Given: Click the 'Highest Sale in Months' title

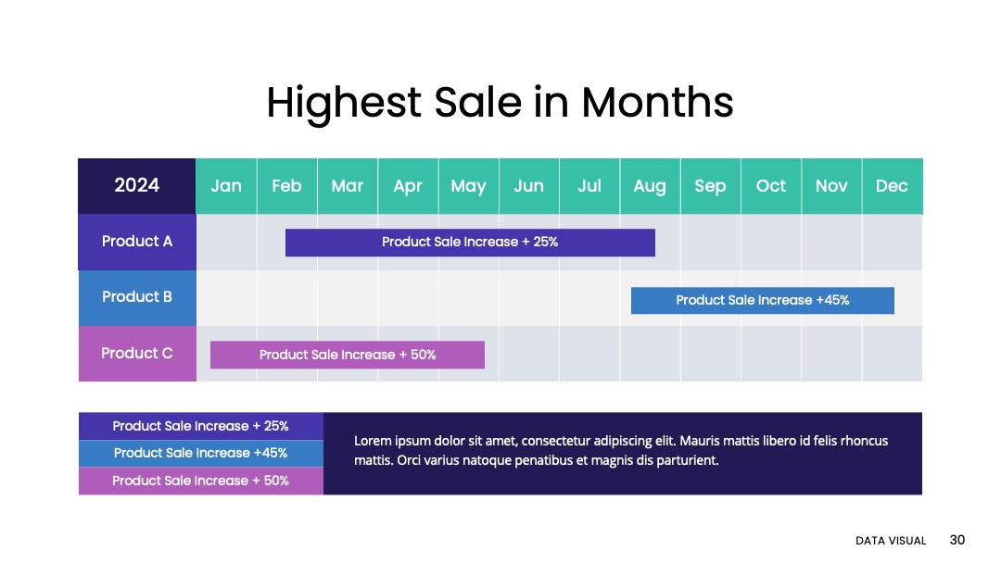Looking at the screenshot, I should (500, 103).
